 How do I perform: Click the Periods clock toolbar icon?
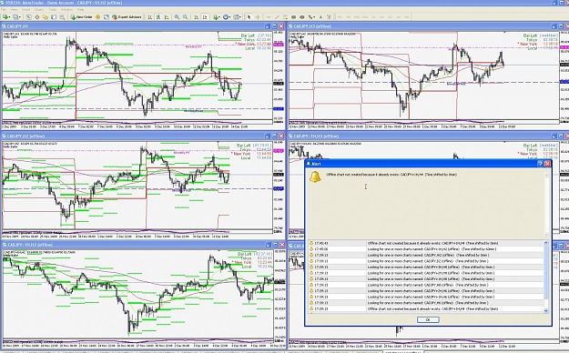pos(226,17)
